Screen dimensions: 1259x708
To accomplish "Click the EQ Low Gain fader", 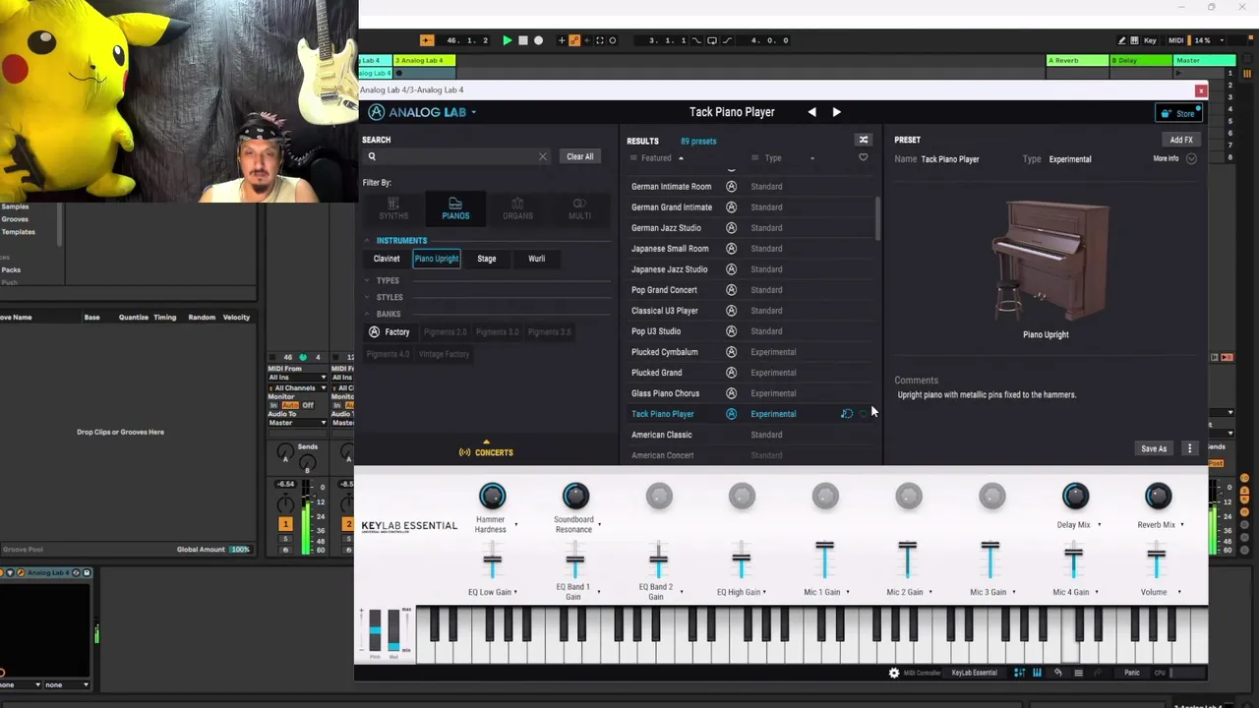I will (x=492, y=560).
